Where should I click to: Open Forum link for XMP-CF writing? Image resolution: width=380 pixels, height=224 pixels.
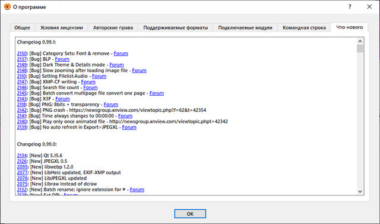88,81
